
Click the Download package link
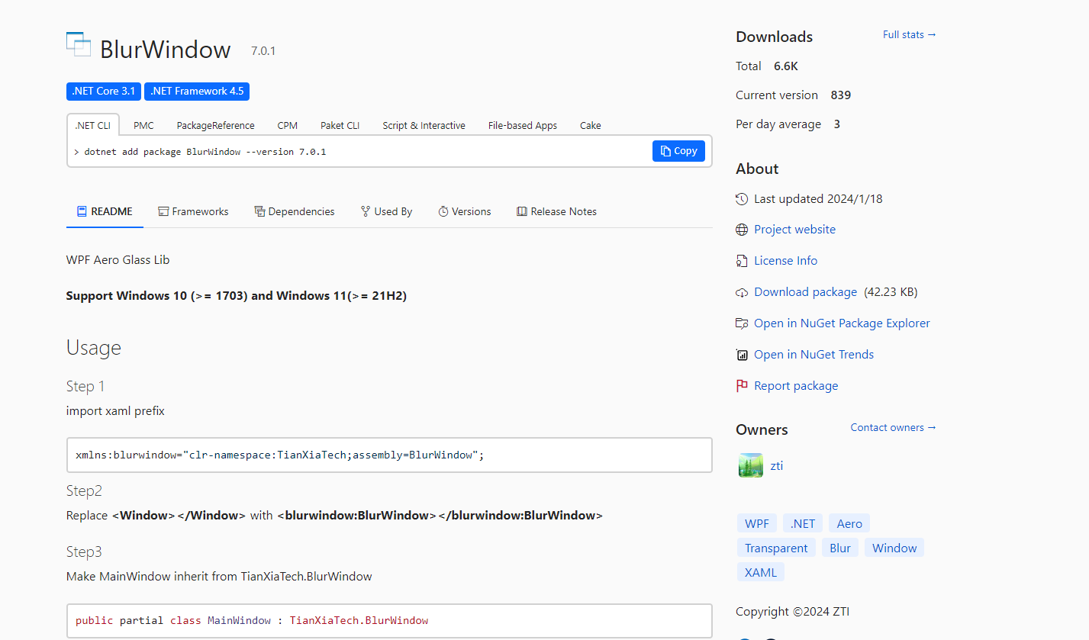tap(805, 292)
